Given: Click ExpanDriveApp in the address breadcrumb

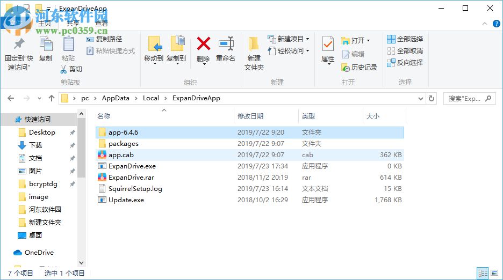Looking at the screenshot, I should [196, 98].
